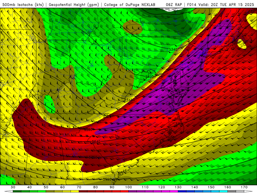Select the 110 knot colorbar label
The height and width of the screenshot is (193, 257).
[x=145, y=187]
